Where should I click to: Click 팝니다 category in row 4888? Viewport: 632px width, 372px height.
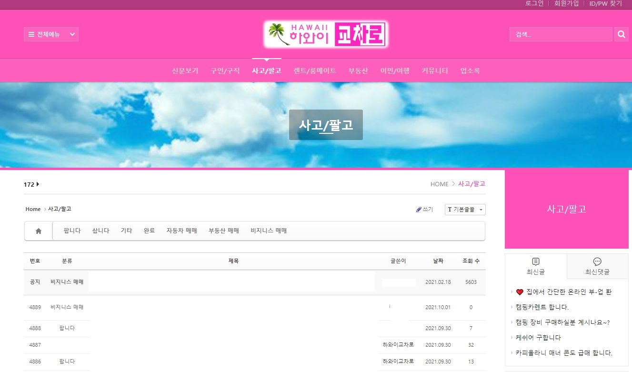pyautogui.click(x=67, y=328)
